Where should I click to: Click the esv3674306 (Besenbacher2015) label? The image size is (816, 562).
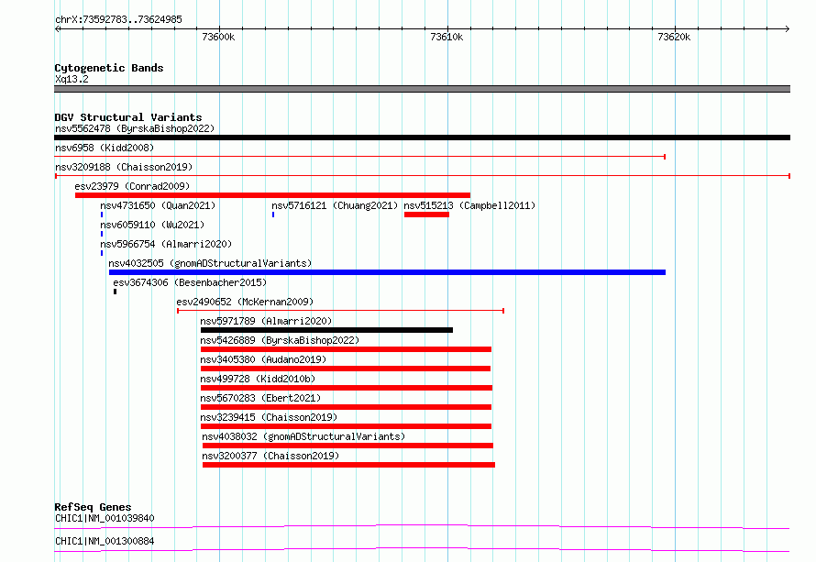(190, 282)
